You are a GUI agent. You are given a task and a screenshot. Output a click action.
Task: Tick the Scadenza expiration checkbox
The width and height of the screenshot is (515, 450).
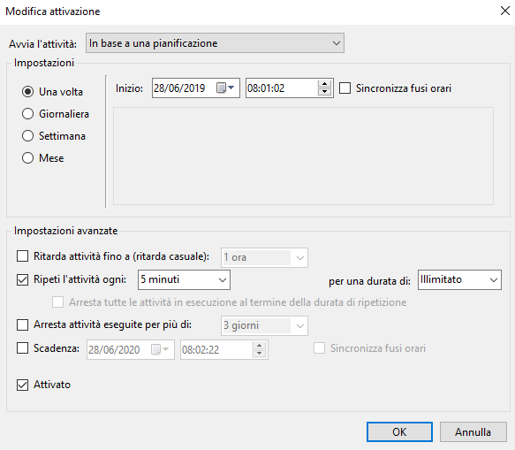pyautogui.click(x=22, y=347)
